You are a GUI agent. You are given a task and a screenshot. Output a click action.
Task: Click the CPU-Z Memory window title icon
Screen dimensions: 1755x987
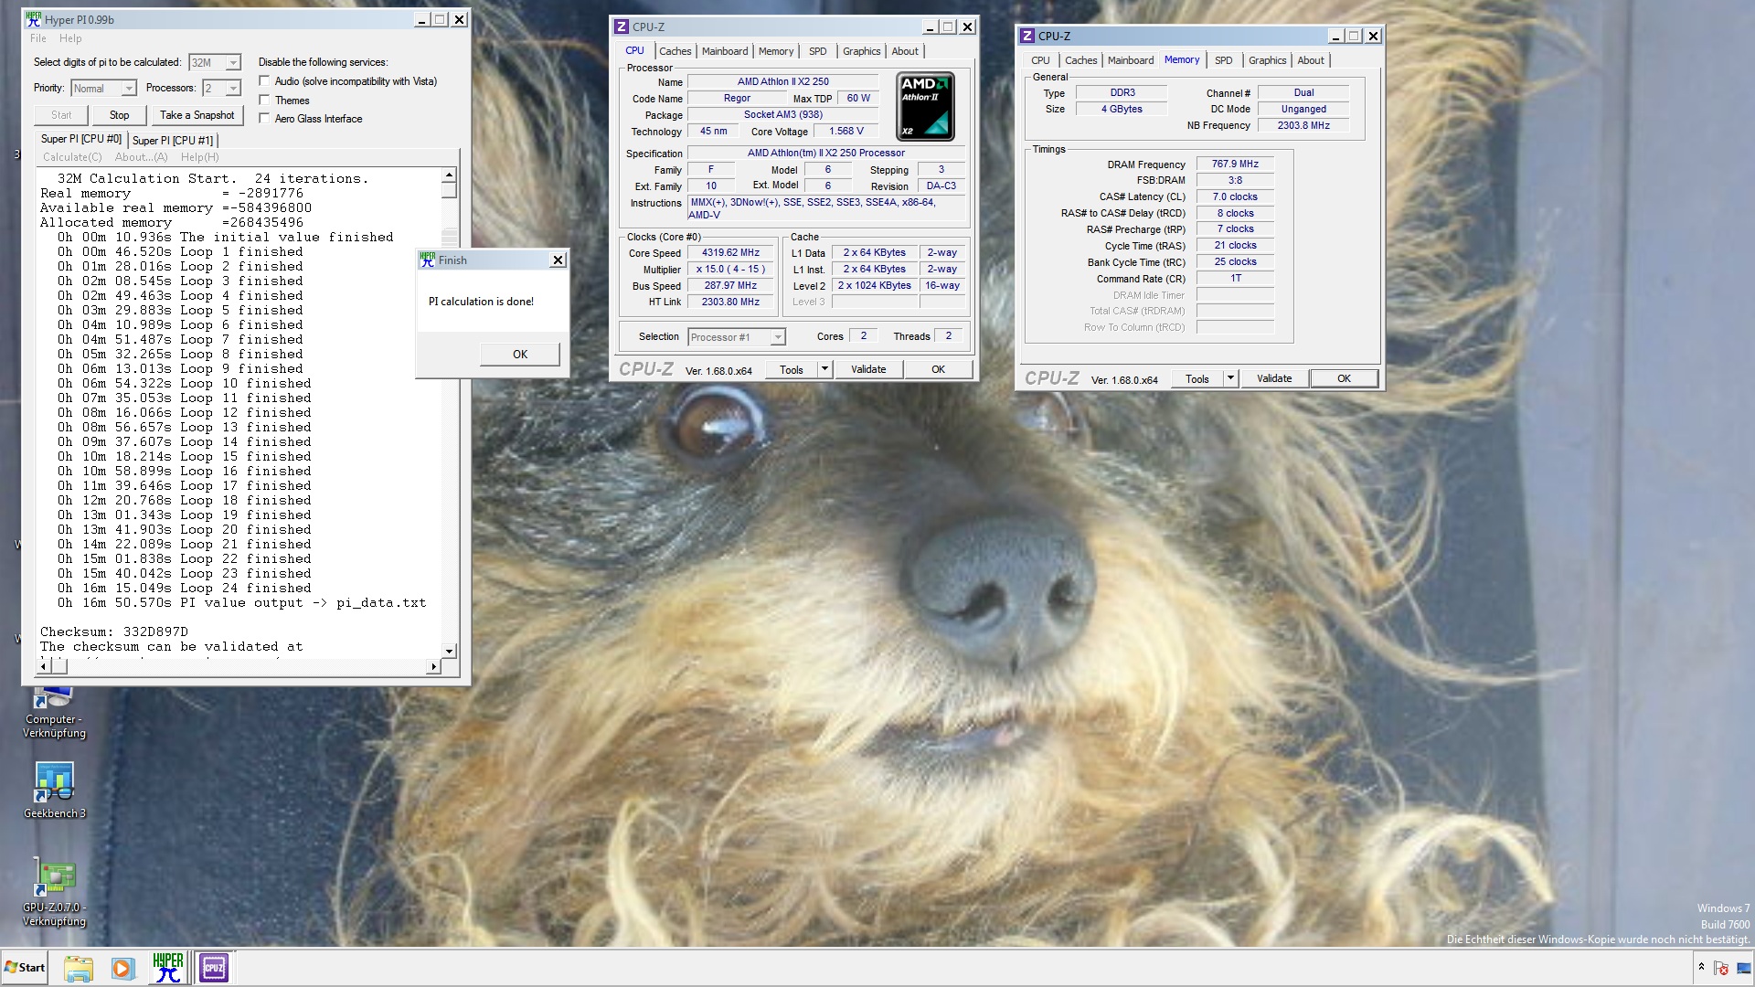[x=1027, y=36]
